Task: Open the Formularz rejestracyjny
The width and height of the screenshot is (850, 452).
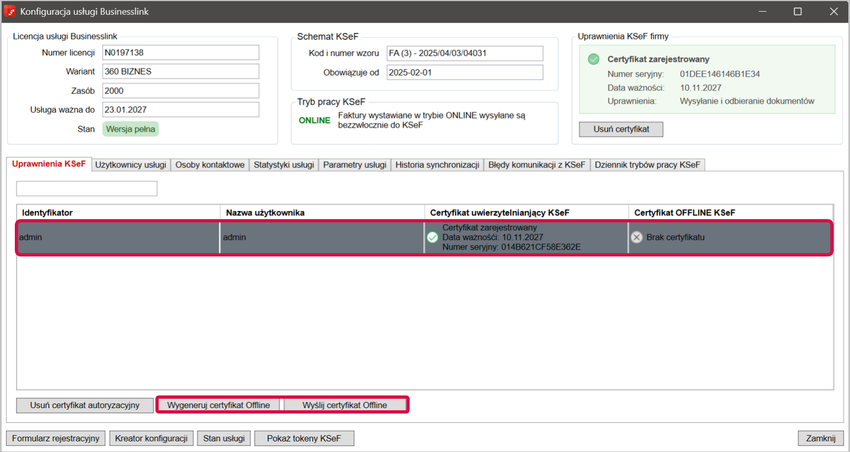Action: click(x=56, y=438)
